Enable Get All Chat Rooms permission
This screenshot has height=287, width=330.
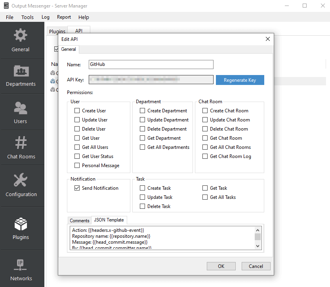(205, 147)
